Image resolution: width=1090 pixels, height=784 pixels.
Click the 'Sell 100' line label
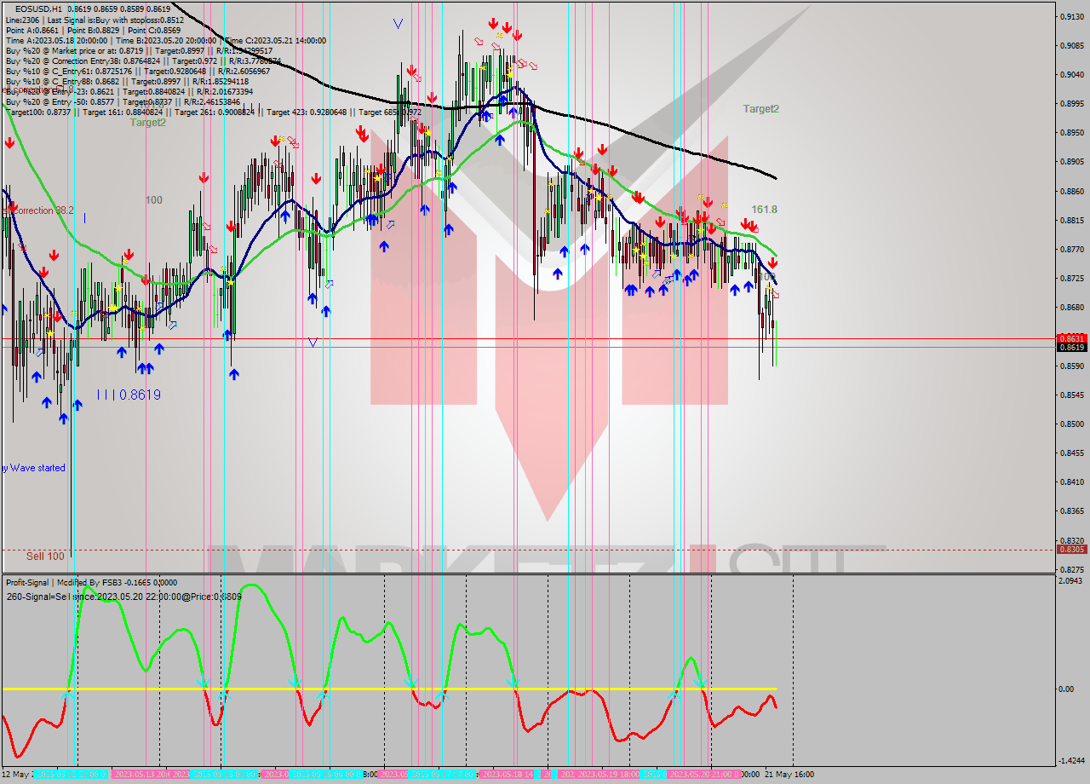click(45, 556)
